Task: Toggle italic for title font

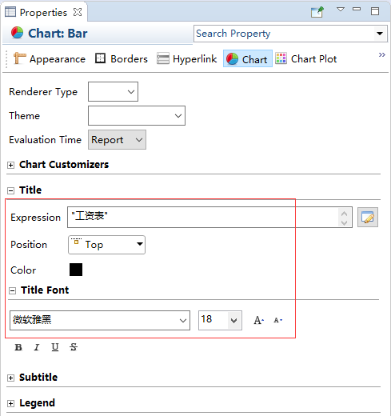Action: [37, 347]
